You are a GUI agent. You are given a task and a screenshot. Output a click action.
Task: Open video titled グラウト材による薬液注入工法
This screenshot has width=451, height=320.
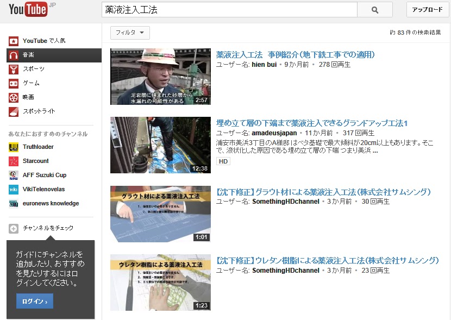pyautogui.click(x=324, y=192)
